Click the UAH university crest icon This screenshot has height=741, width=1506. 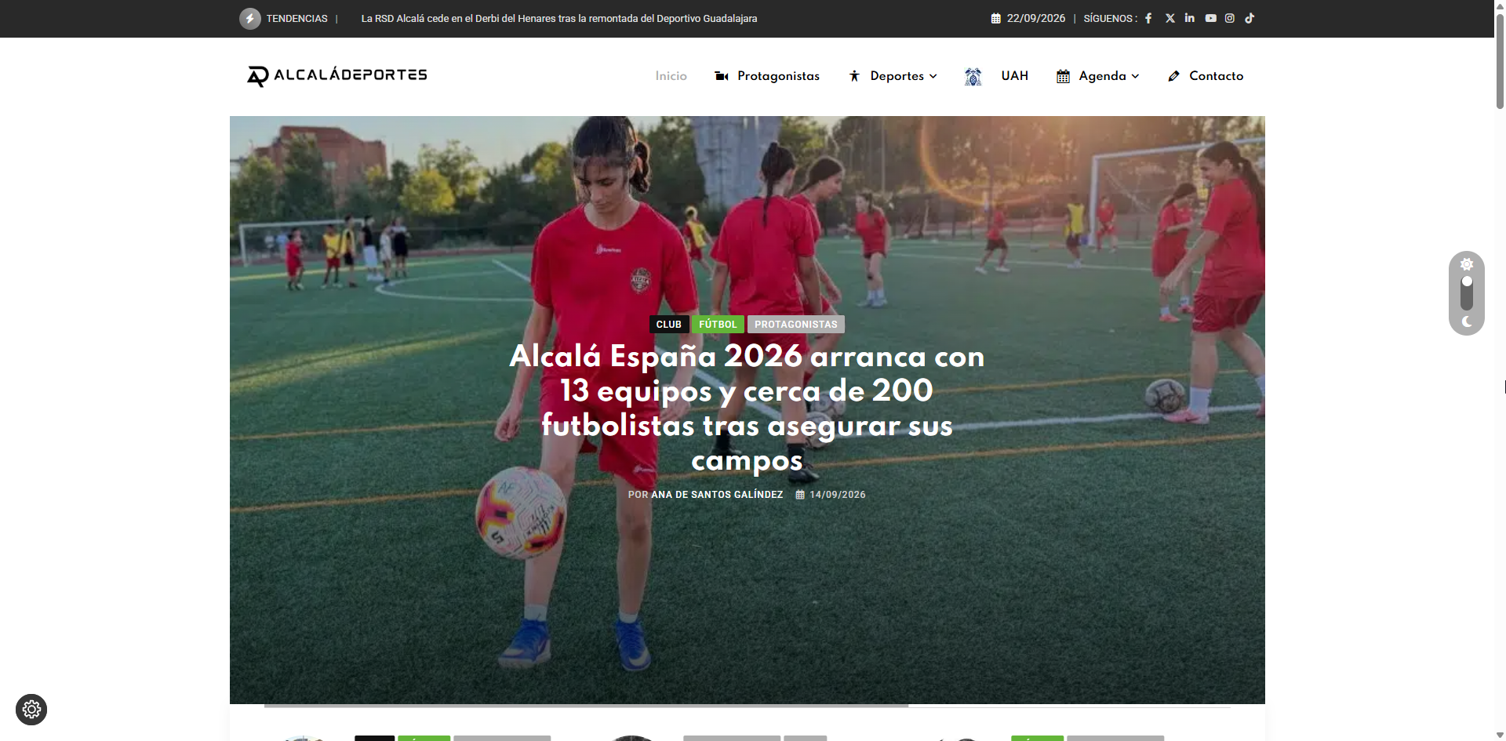click(x=973, y=76)
